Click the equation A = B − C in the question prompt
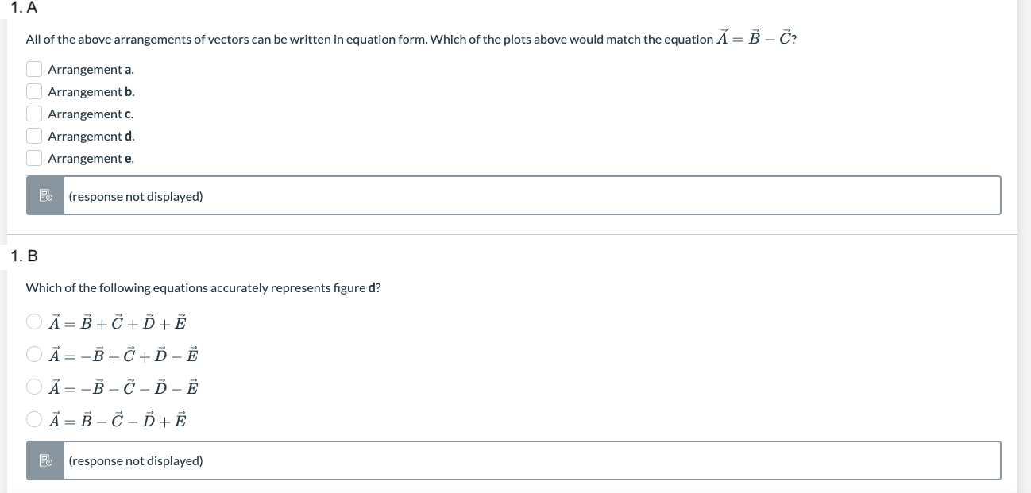The height and width of the screenshot is (493, 1031). point(754,37)
